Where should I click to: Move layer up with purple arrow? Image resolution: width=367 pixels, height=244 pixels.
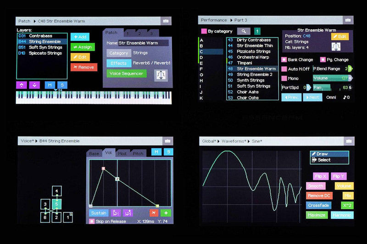tap(21, 85)
